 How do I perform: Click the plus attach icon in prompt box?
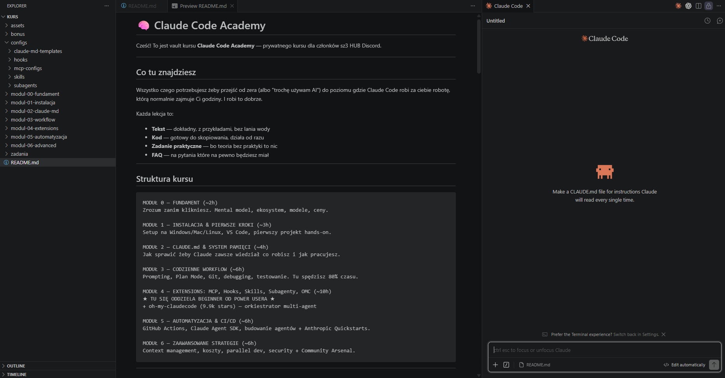coord(495,365)
